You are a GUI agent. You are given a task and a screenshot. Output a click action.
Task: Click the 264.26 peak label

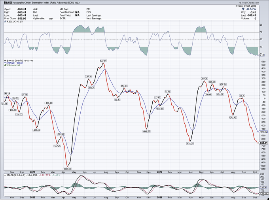click(x=205, y=79)
